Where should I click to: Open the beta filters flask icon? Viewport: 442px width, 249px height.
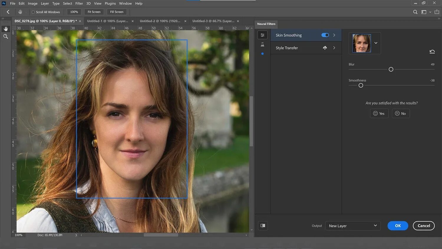[x=262, y=45]
